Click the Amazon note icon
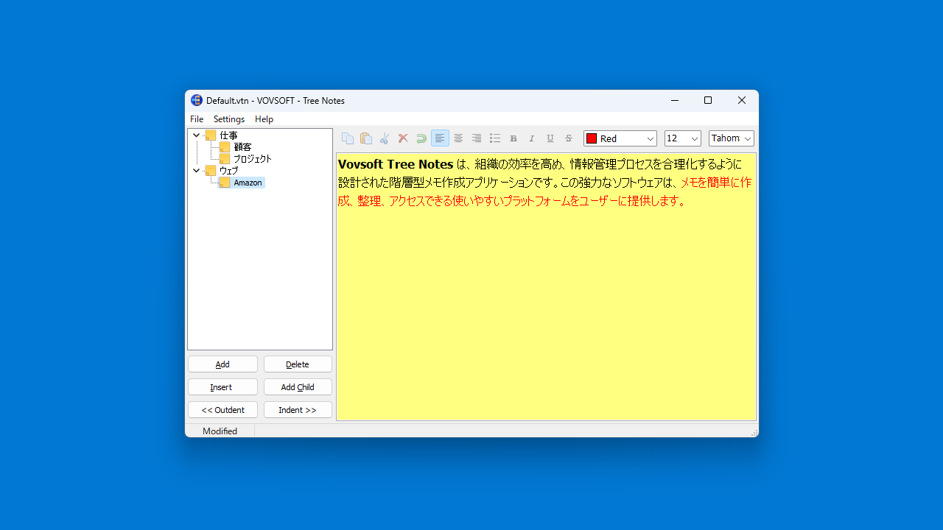The height and width of the screenshot is (530, 943). click(225, 183)
